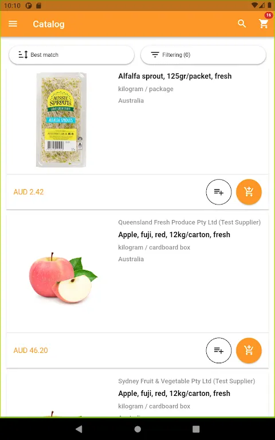Add Alfalfa sprout to cart

pyautogui.click(x=249, y=192)
